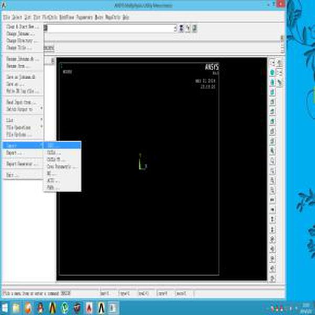Select the highlighted Import menu entry
The width and height of the screenshot is (315, 315).
click(x=23, y=145)
